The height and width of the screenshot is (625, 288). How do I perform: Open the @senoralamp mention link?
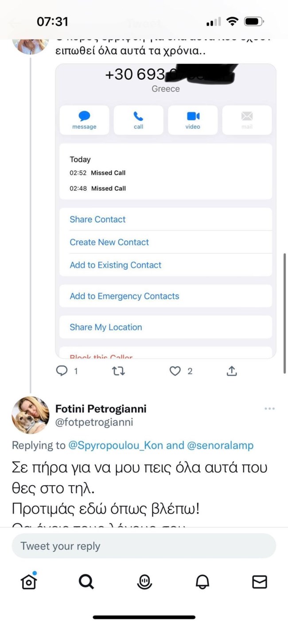[220, 445]
